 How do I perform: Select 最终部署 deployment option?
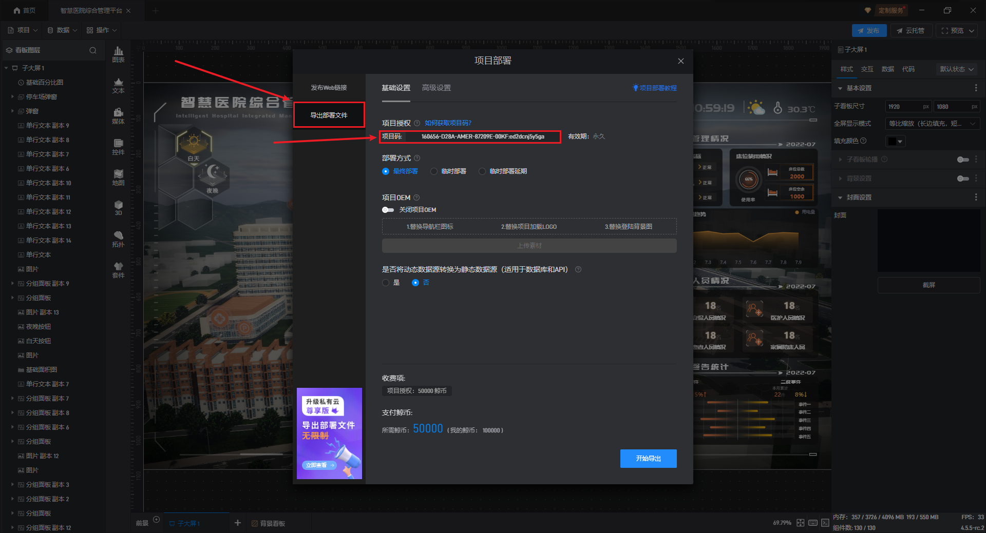point(400,171)
